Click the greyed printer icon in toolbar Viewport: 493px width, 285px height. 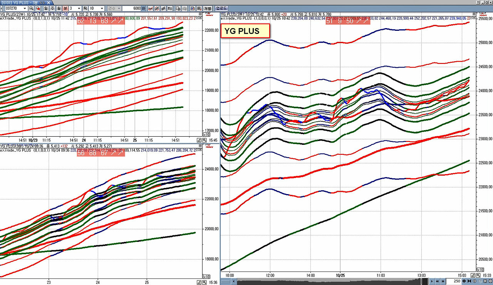point(185,8)
